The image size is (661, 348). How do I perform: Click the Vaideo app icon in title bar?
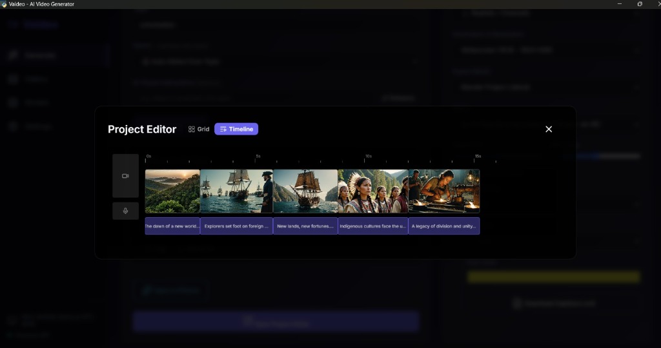[4, 5]
